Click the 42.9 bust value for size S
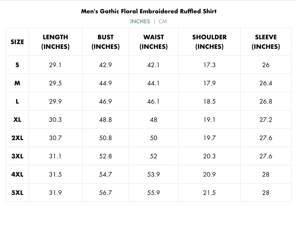This screenshot has height=252, width=296. [x=106, y=65]
